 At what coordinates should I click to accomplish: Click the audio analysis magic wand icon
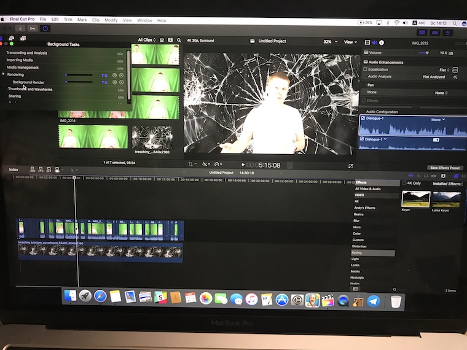pos(455,77)
